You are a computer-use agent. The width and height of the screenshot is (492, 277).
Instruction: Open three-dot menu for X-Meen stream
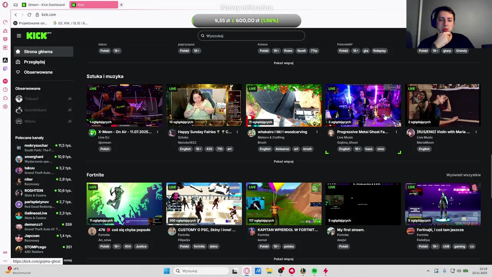158,132
